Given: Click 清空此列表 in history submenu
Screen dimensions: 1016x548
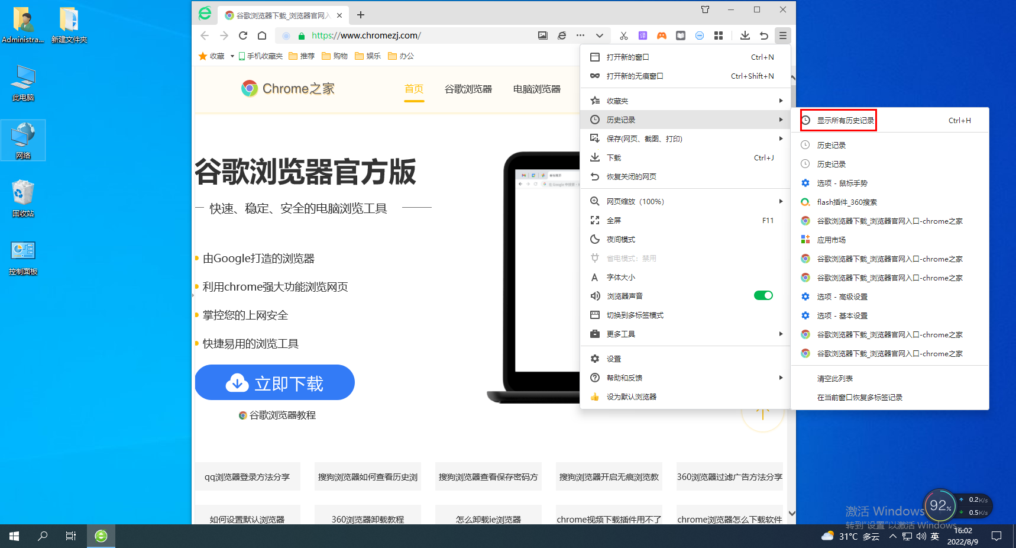Looking at the screenshot, I should [x=890, y=379].
